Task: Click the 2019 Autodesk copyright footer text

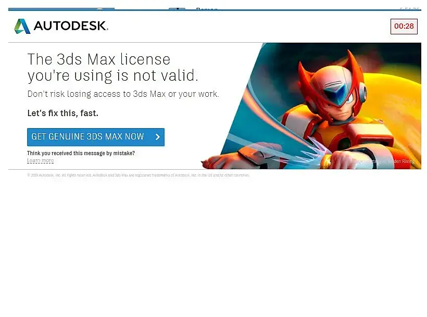Action: [x=138, y=175]
